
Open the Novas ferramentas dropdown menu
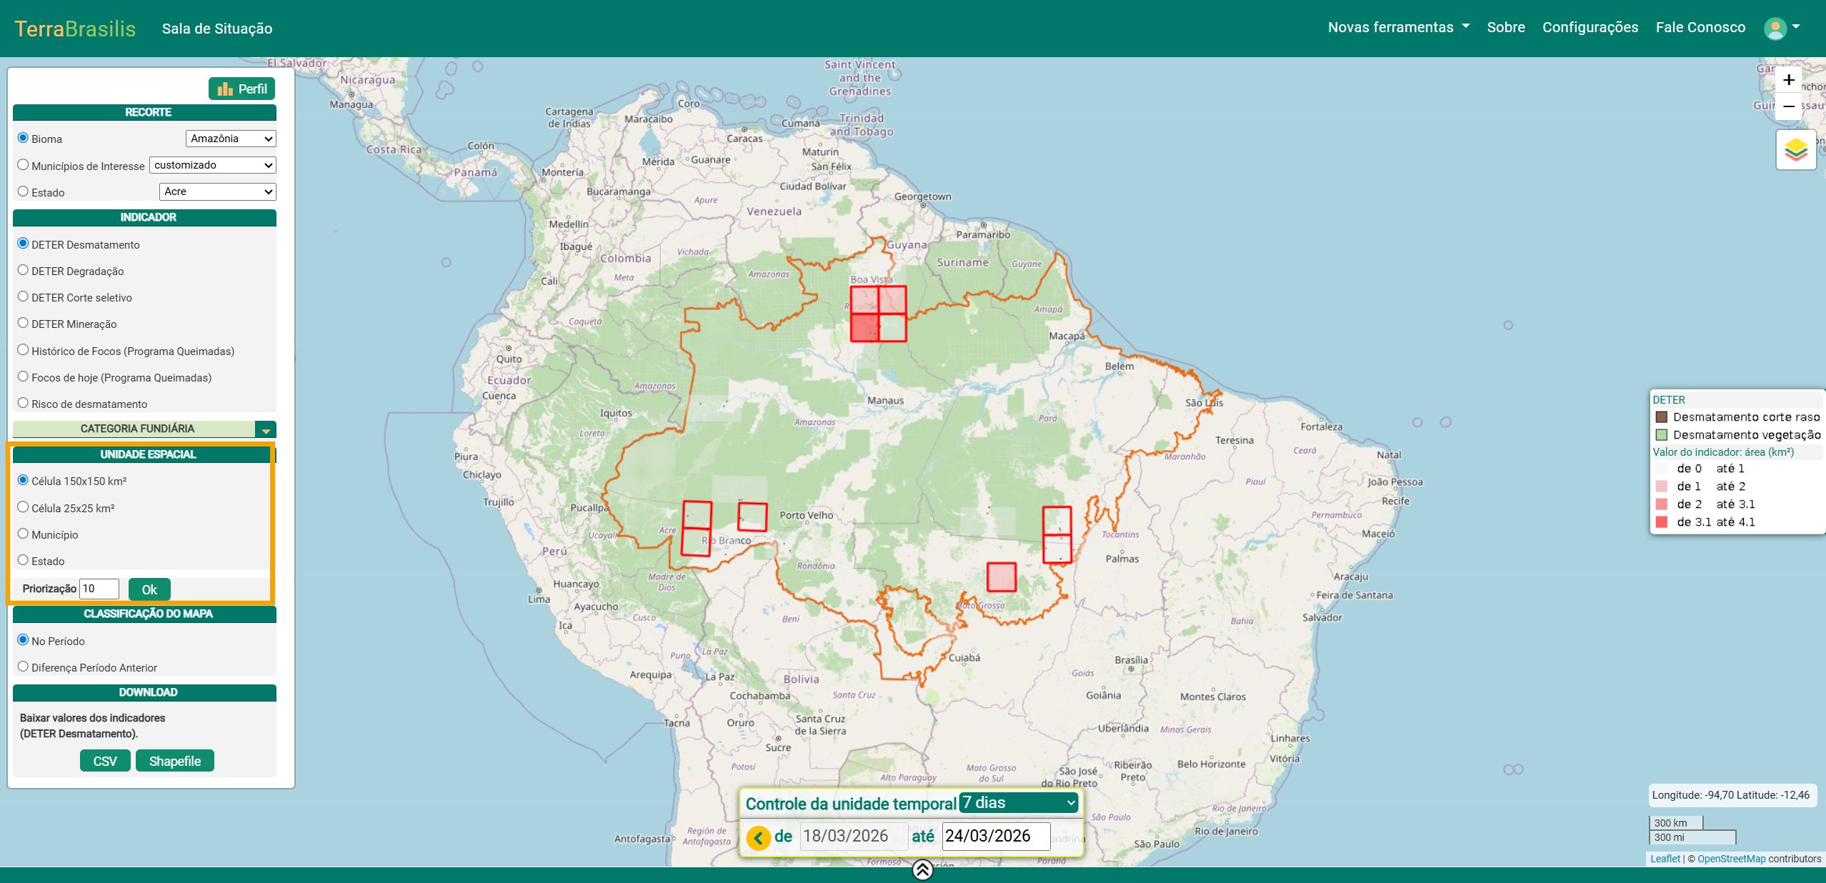point(1398,27)
